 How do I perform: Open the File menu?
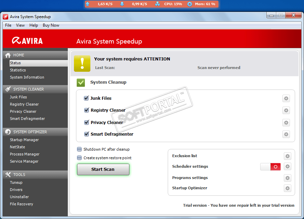tap(8, 25)
